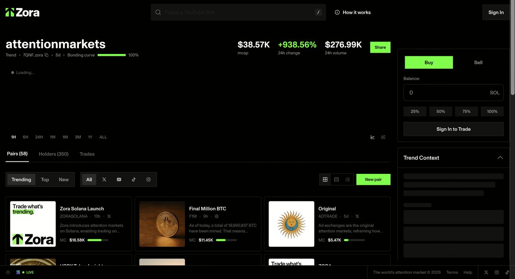Focus the Paste a YouTube link field
The height and width of the screenshot is (279, 515).
(237, 12)
